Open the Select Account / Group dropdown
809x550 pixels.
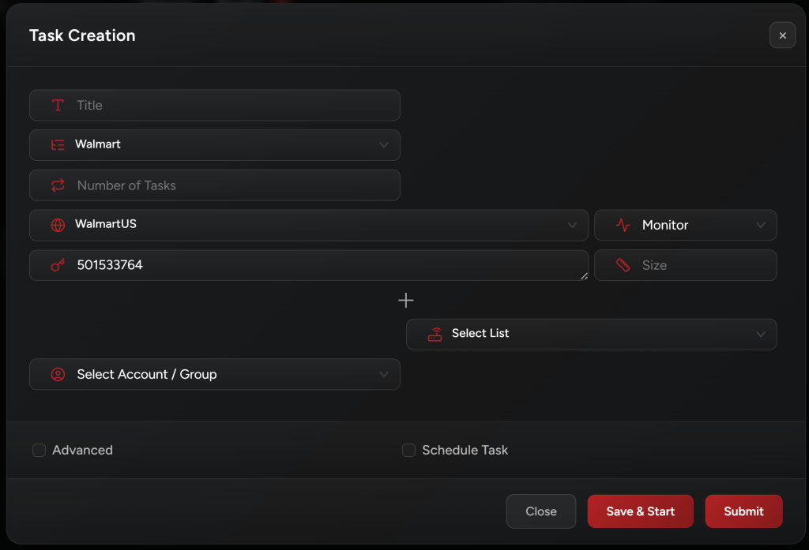tap(384, 374)
